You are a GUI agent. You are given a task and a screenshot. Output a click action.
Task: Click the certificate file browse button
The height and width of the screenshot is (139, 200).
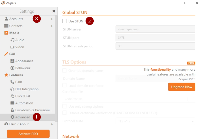[191, 99]
